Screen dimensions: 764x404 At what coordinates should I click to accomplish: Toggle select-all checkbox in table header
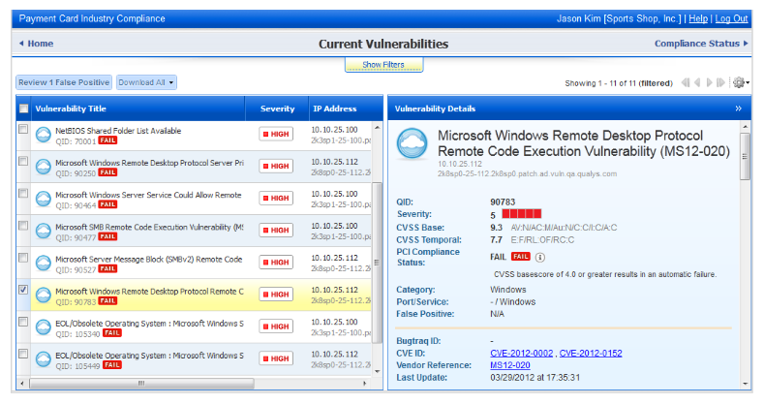(x=23, y=109)
